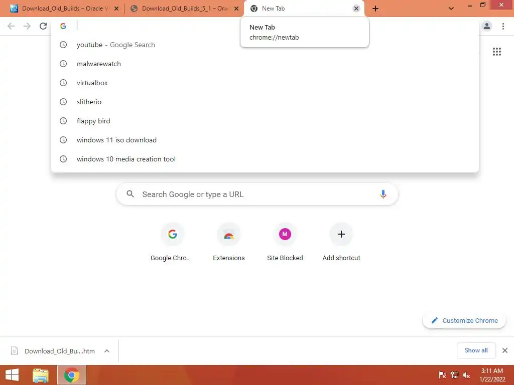This screenshot has height=385, width=514.
Task: Close the Download_Old_Builds tab
Action: (x=116, y=9)
